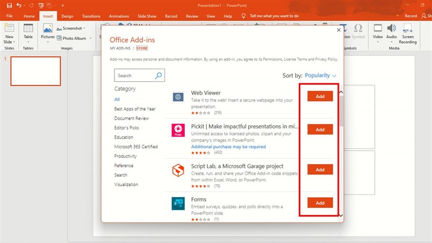Select the STORE tab
The image size is (432, 243).
[x=142, y=48]
